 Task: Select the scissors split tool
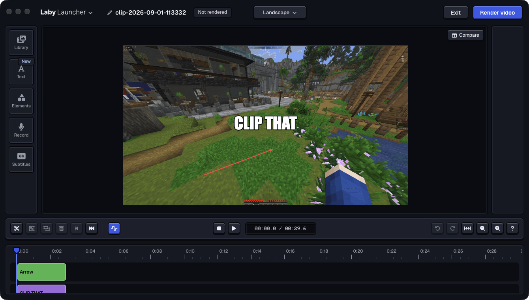[17, 228]
